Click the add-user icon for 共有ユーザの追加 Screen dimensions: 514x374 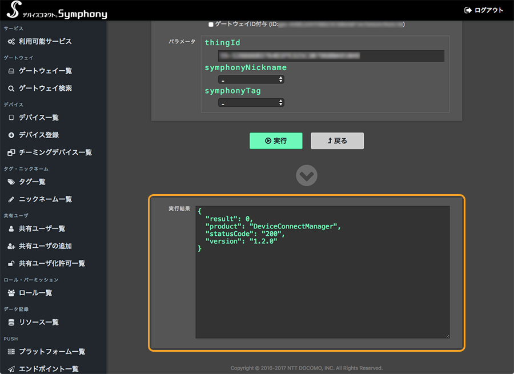[x=11, y=246]
